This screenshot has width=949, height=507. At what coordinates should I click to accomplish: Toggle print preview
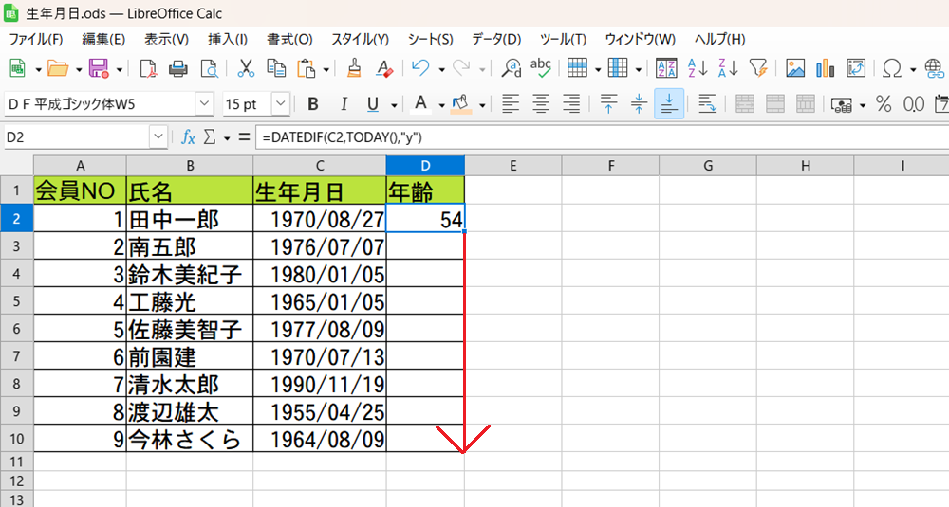(210, 68)
